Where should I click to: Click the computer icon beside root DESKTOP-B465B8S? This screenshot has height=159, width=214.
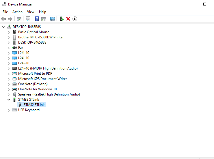click(9, 27)
